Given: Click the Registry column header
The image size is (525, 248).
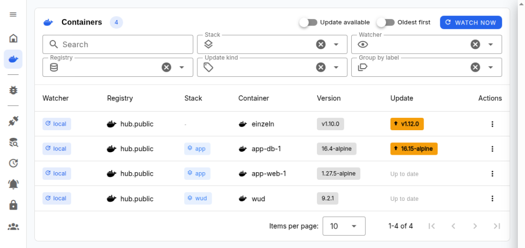Looking at the screenshot, I should click(x=120, y=98).
